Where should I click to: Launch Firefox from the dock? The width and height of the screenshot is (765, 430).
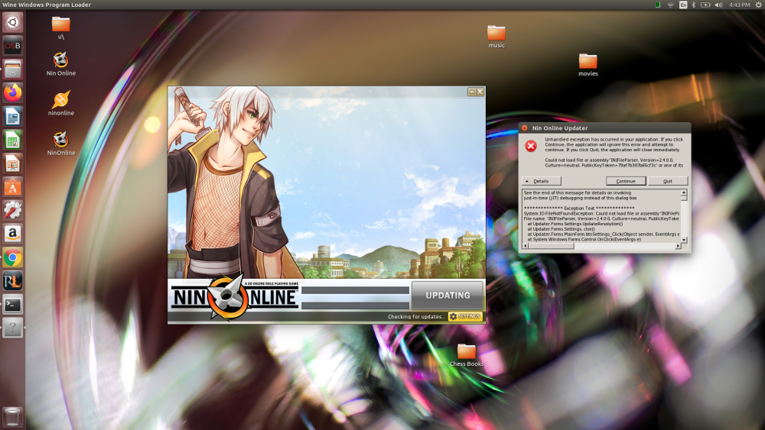click(x=12, y=92)
